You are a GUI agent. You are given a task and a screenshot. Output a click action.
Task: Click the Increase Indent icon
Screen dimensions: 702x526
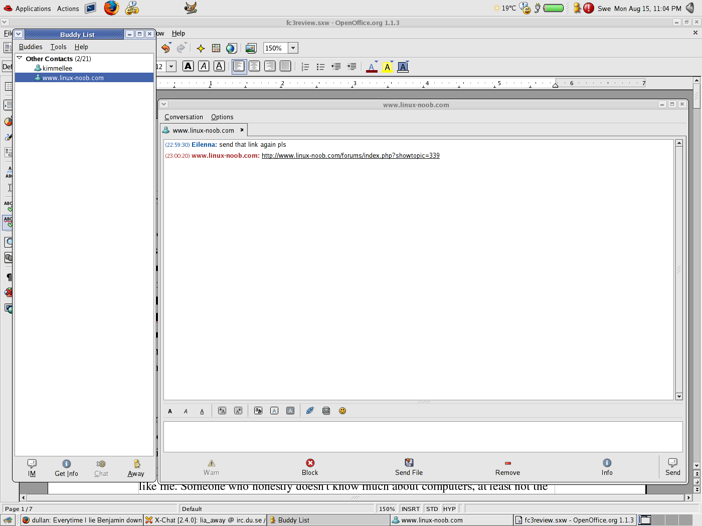click(352, 67)
